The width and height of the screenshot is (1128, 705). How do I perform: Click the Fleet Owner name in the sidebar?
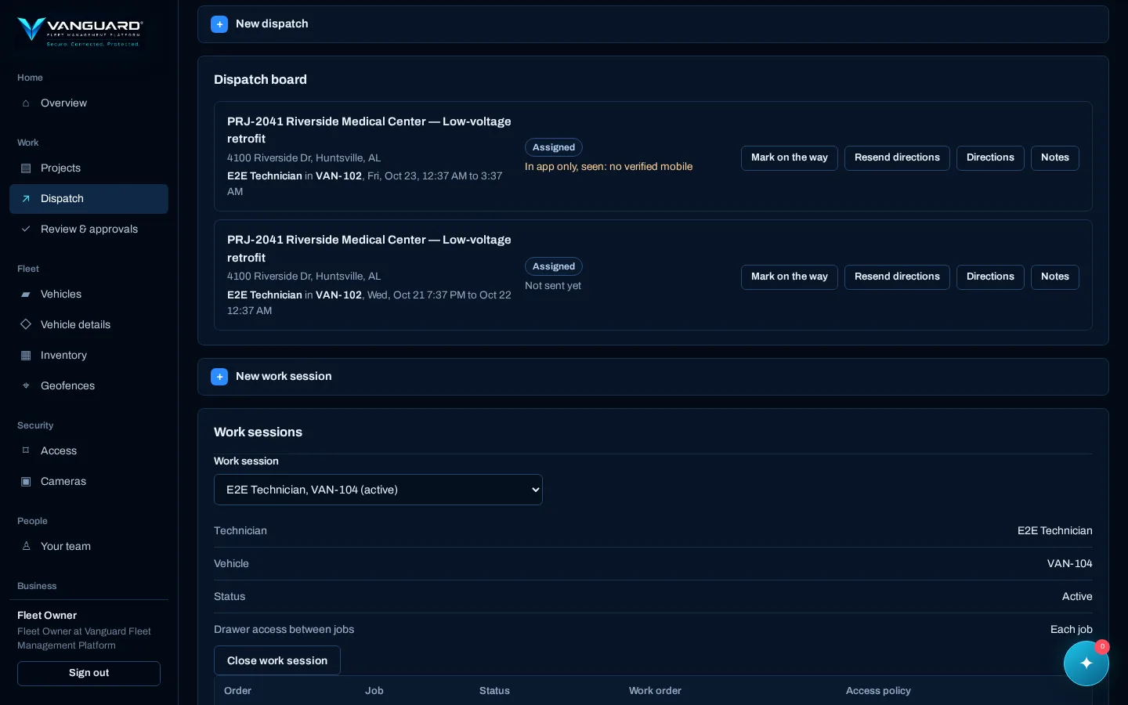(47, 616)
